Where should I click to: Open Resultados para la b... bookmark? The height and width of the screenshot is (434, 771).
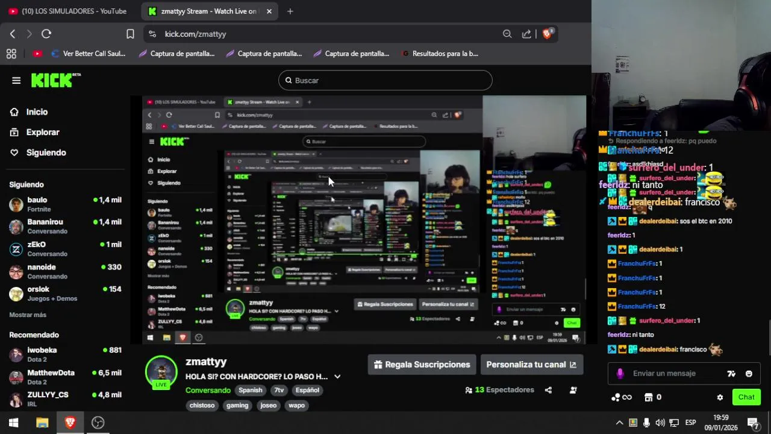[x=439, y=54]
